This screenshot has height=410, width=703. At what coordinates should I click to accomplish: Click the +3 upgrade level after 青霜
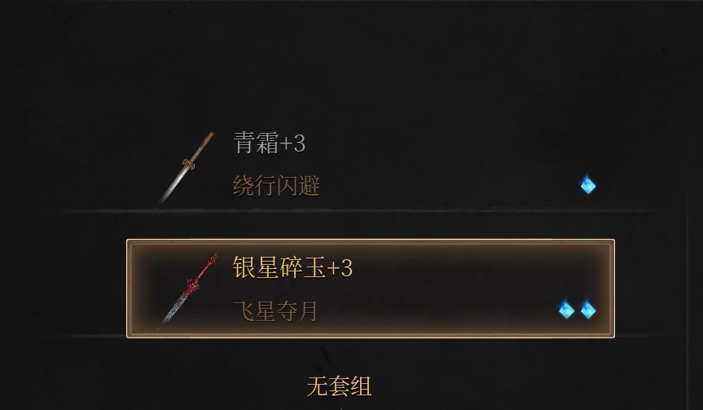(292, 143)
